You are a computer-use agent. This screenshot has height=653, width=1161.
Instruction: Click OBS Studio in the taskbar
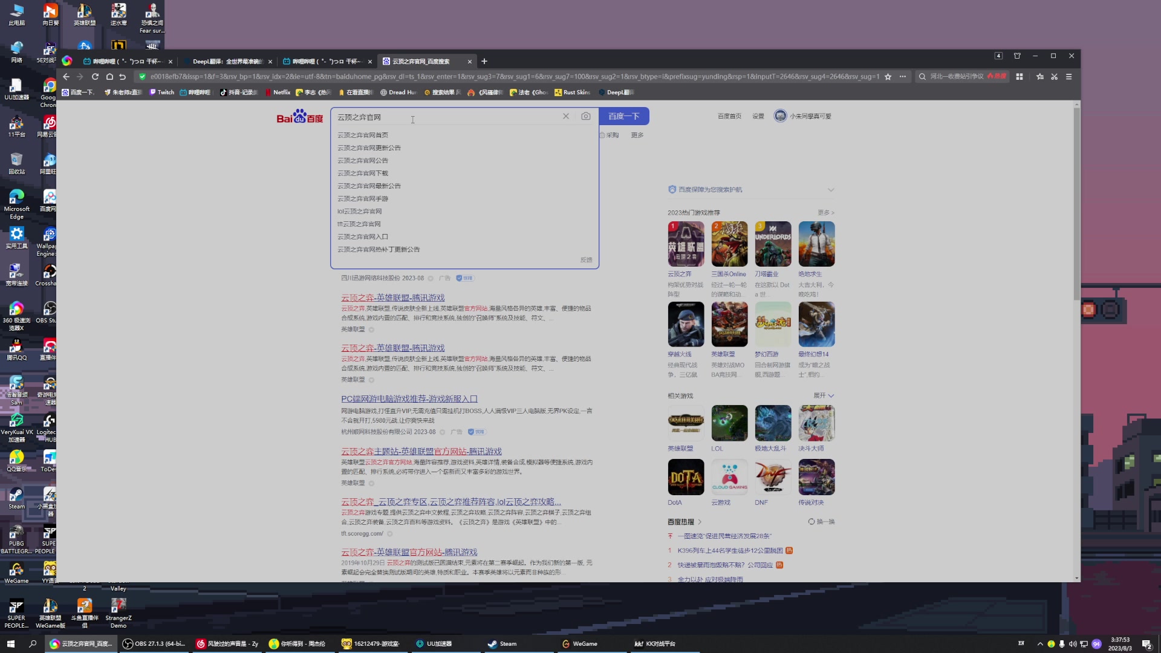[x=154, y=643]
